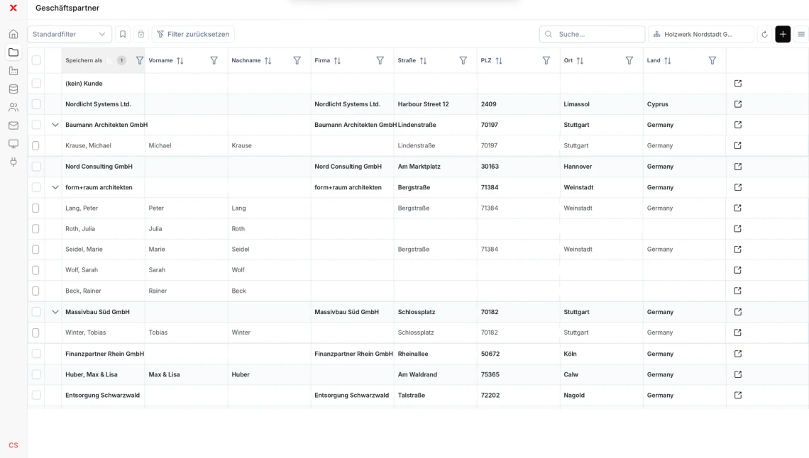The width and height of the screenshot is (809, 458).
Task: Click into the Suche search field
Action: (x=593, y=34)
